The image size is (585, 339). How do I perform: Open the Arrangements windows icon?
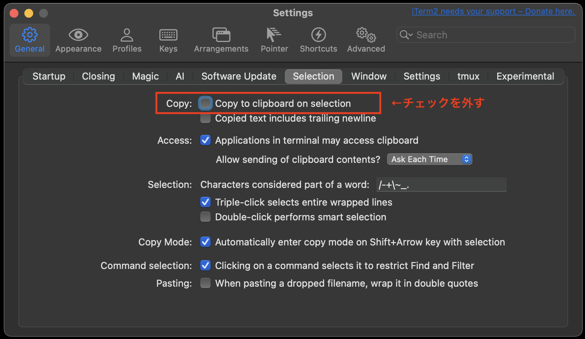tap(221, 35)
